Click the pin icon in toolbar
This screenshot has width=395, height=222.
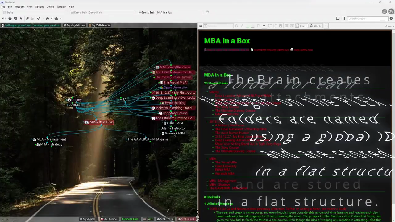coord(27,18)
